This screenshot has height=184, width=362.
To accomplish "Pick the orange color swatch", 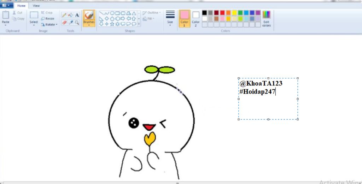I will [228, 13].
